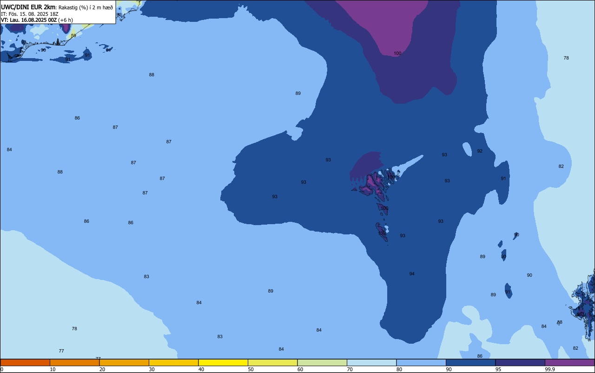Click the '0' legend tick label
The height and width of the screenshot is (373, 595).
(x=2, y=369)
